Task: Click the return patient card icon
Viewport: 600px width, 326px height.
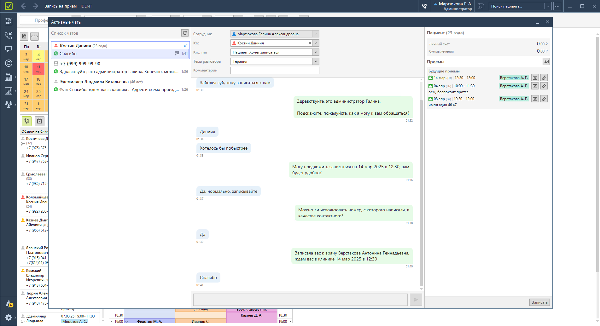Action: point(481,6)
